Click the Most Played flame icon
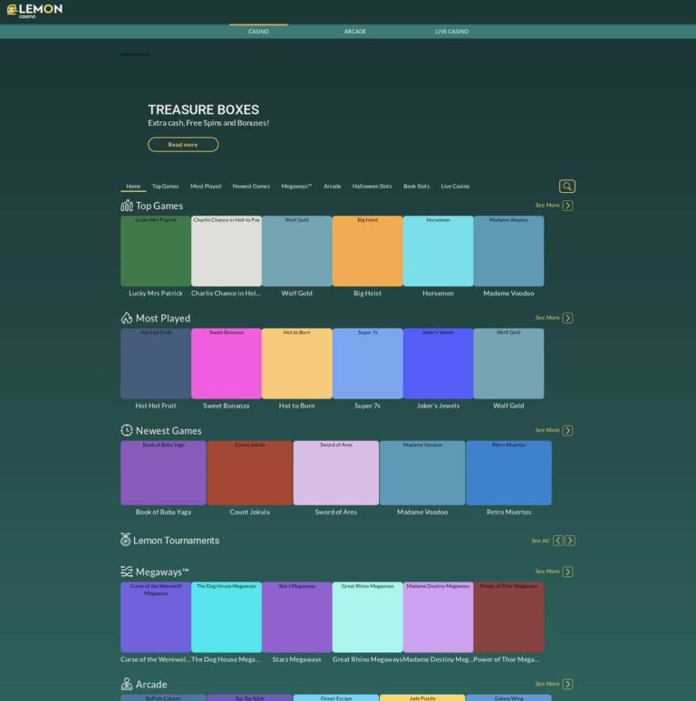The image size is (696, 701). pos(127,318)
